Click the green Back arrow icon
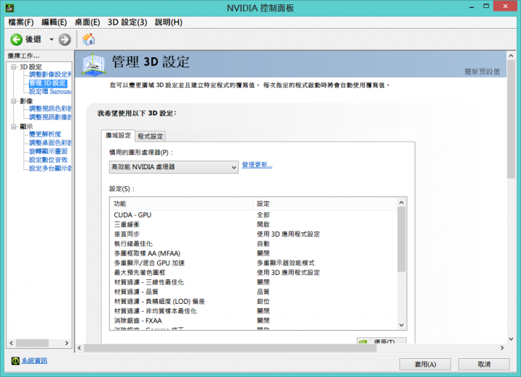The image size is (521, 377). pyautogui.click(x=16, y=40)
